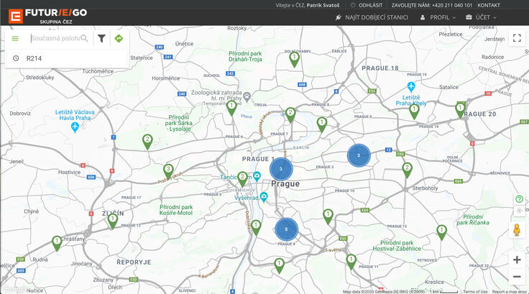Screen dimensions: 529x294
Task: Select recent search R214
Action: [34, 58]
